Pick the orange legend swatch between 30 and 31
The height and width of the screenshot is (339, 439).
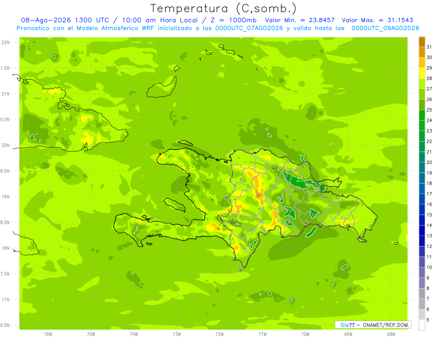tap(422, 52)
